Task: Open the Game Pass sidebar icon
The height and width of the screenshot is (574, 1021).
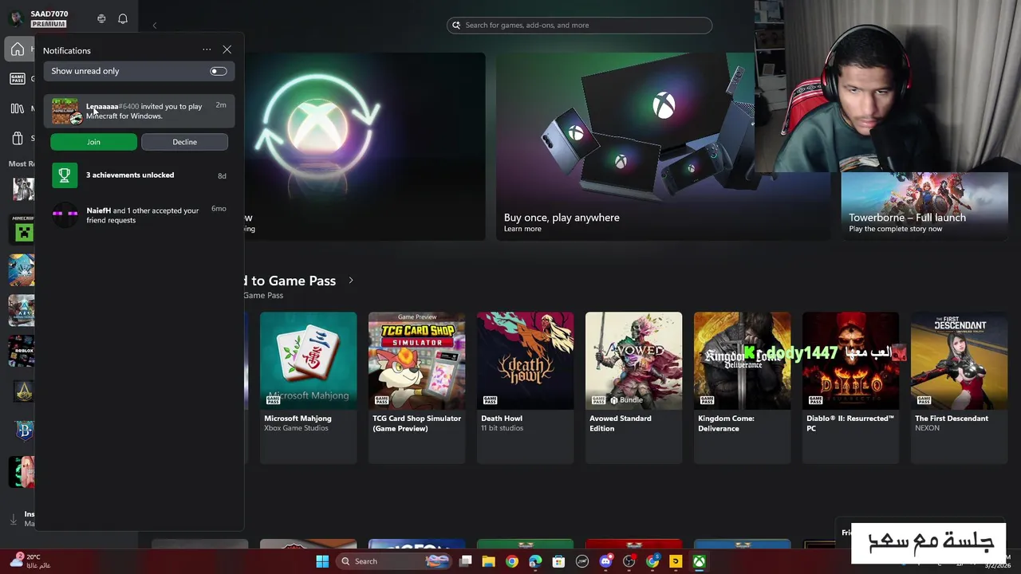Action: pyautogui.click(x=17, y=78)
